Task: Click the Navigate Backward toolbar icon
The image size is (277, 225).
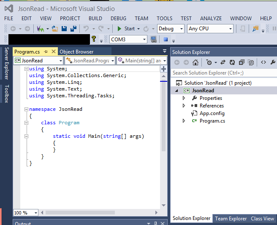Action: click(x=13, y=29)
